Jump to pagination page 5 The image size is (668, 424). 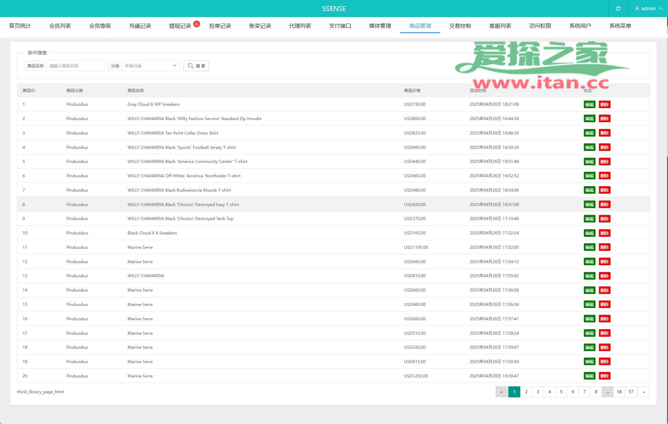[x=561, y=392]
